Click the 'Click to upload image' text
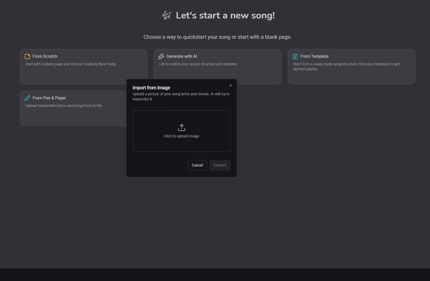This screenshot has height=281, width=430. [182, 136]
